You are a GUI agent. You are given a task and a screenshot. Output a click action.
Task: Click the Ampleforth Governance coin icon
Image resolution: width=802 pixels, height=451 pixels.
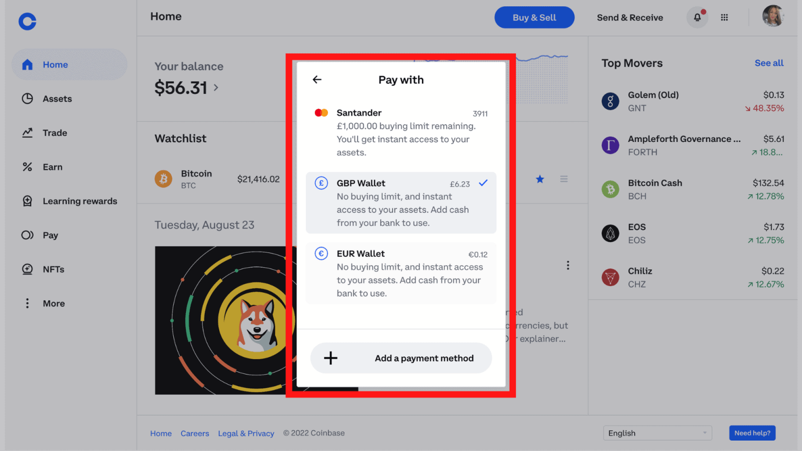pos(610,145)
